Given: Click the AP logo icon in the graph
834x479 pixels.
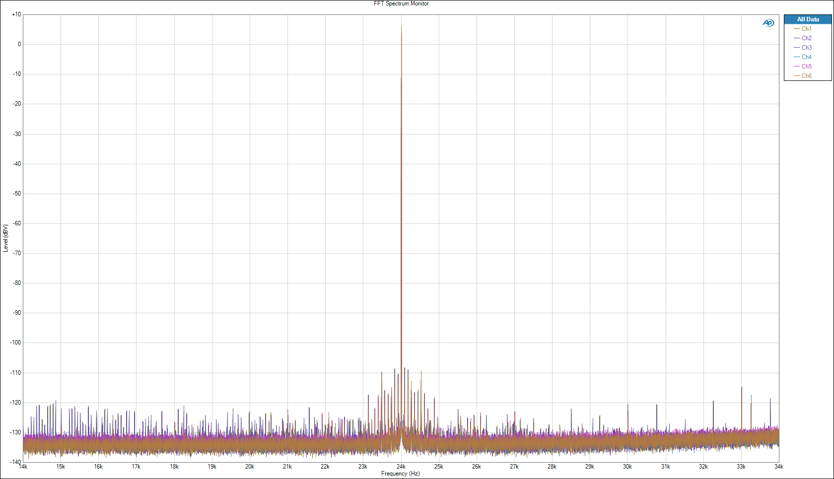Looking at the screenshot, I should [x=768, y=23].
